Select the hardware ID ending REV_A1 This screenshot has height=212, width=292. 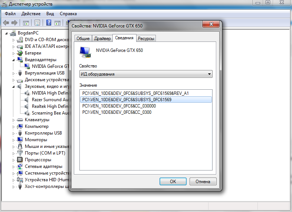[x=146, y=93]
